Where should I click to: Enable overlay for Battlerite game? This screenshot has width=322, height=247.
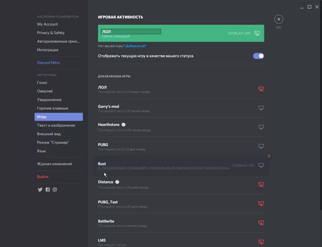(x=261, y=222)
